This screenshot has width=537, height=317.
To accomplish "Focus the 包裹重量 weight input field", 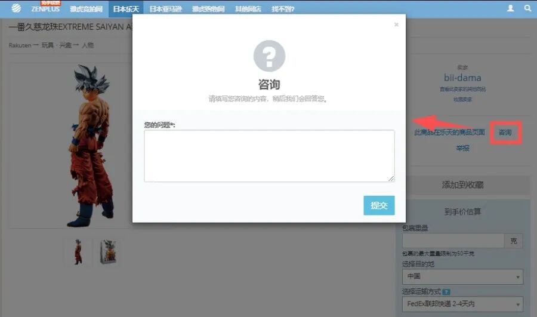I will (x=453, y=241).
